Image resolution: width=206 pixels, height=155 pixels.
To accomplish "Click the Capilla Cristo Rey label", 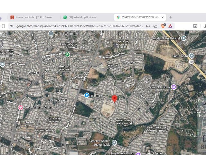I will point(67,34).
